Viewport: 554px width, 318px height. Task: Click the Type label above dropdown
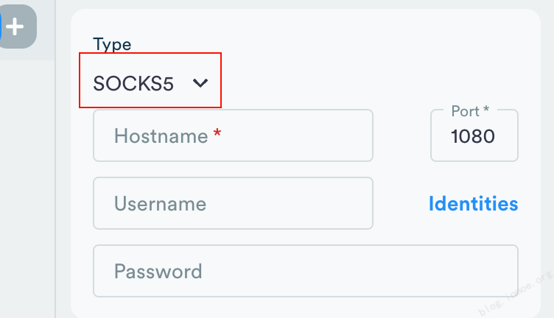(x=112, y=44)
